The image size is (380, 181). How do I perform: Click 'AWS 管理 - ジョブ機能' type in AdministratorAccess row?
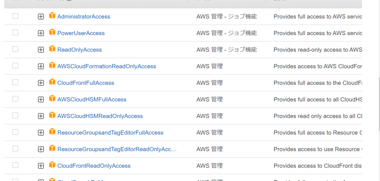coord(226,16)
